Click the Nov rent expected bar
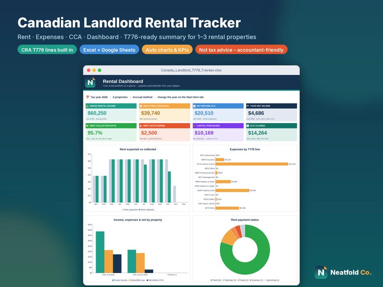The height and width of the screenshot is (287, 383). (x=175, y=194)
